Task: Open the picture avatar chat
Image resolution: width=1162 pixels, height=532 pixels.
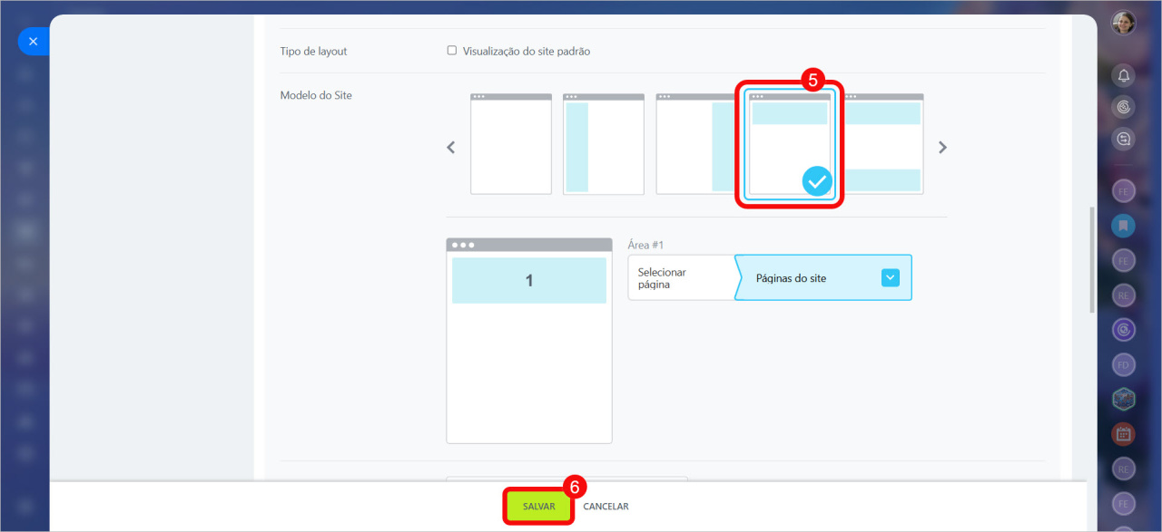Action: [x=1124, y=399]
